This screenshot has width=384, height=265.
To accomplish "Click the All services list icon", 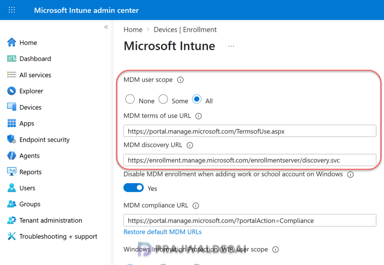I will pos(12,75).
